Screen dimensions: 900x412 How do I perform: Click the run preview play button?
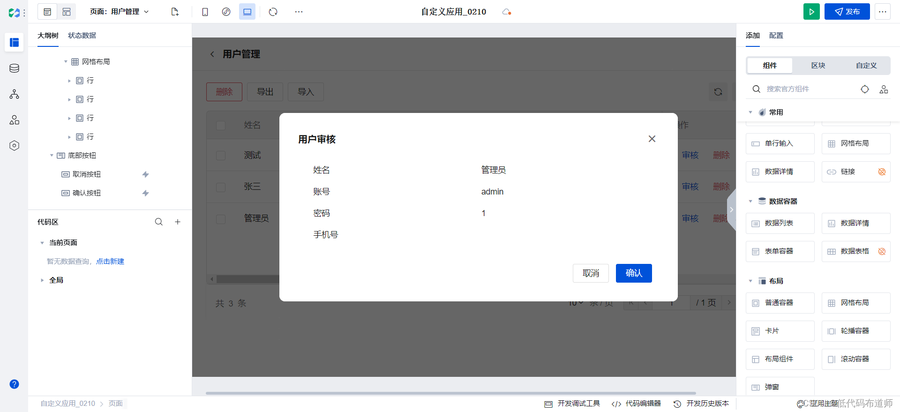[x=811, y=12]
